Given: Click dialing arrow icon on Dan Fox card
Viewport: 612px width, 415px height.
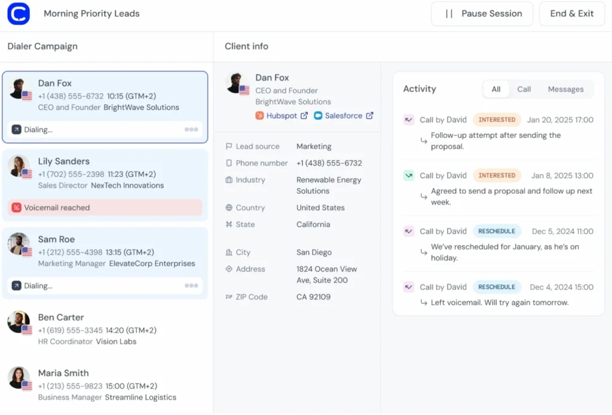Looking at the screenshot, I should pyautogui.click(x=16, y=129).
